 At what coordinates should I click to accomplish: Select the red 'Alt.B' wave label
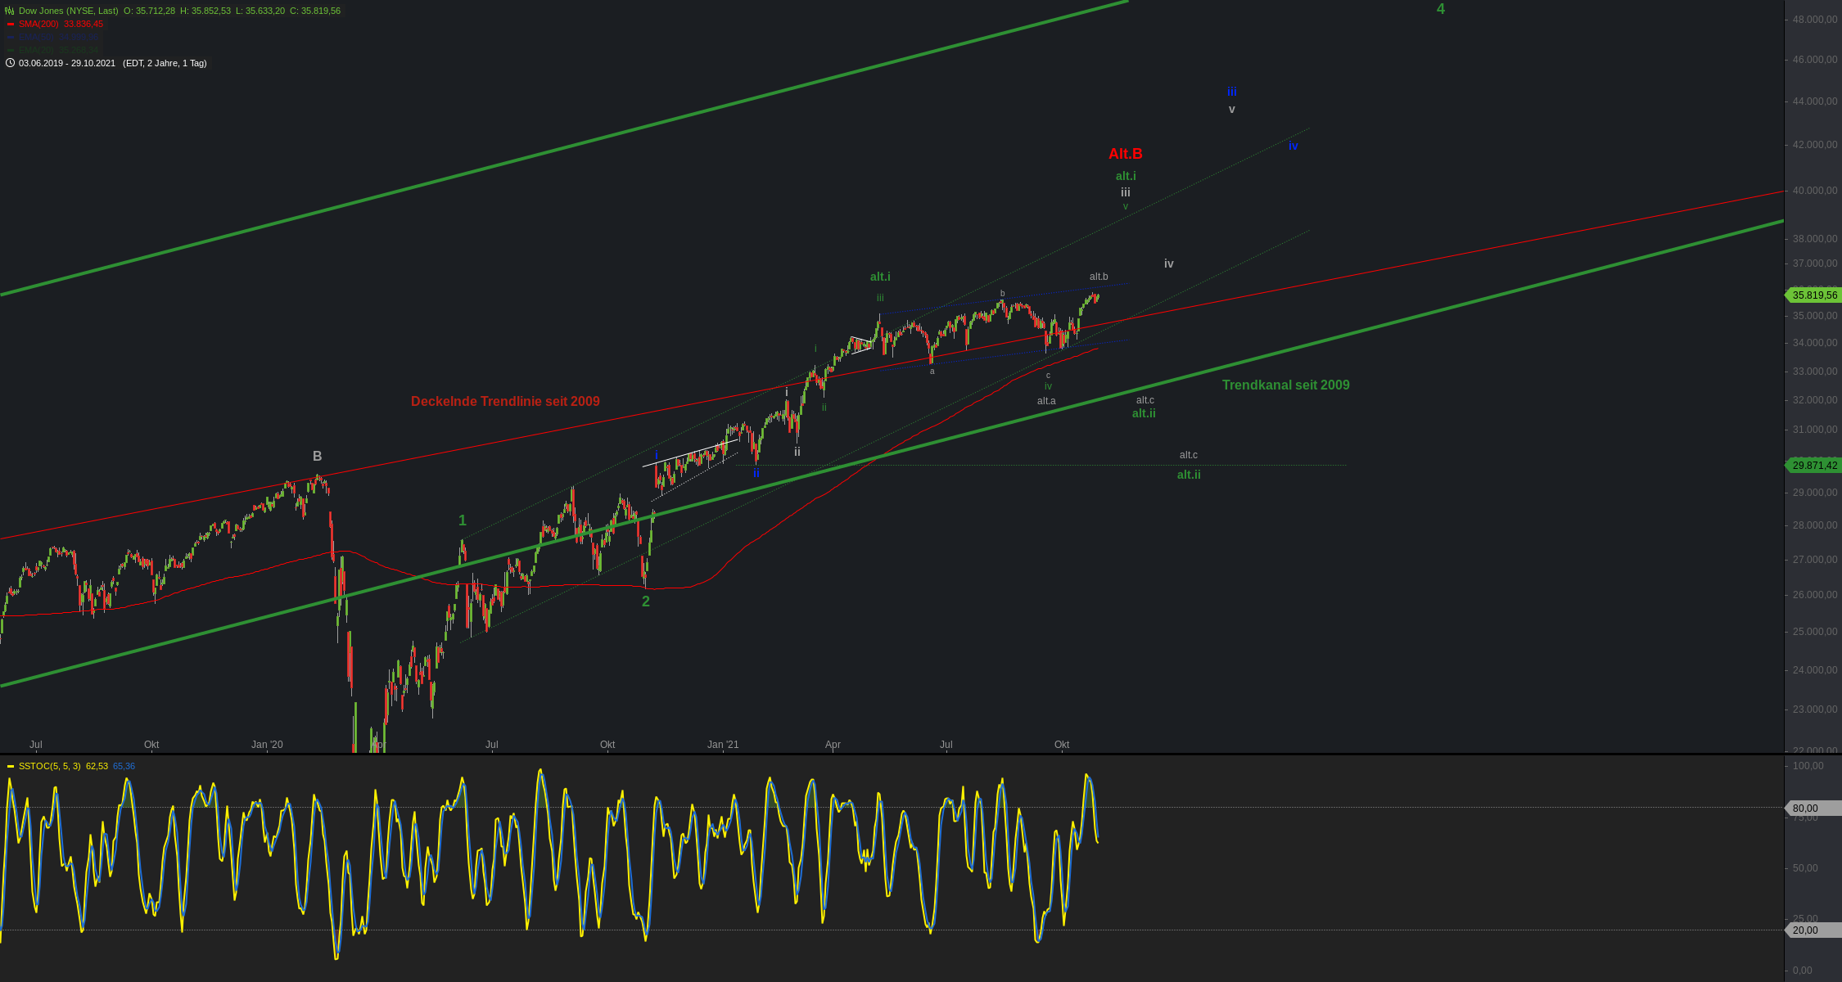pyautogui.click(x=1125, y=154)
